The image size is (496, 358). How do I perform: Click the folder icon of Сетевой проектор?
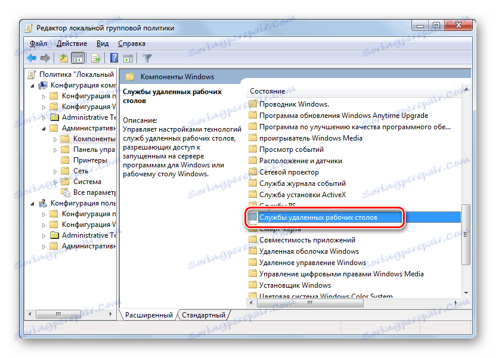point(253,172)
